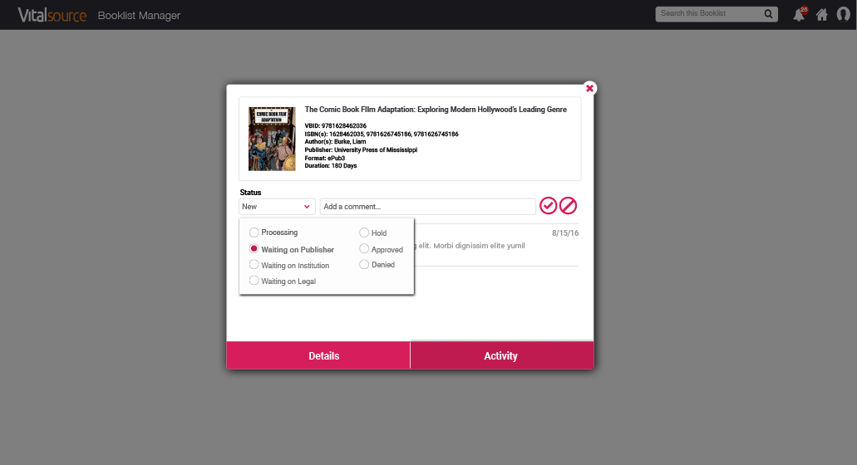Open the support headset icon
The width and height of the screenshot is (857, 465).
pos(843,15)
